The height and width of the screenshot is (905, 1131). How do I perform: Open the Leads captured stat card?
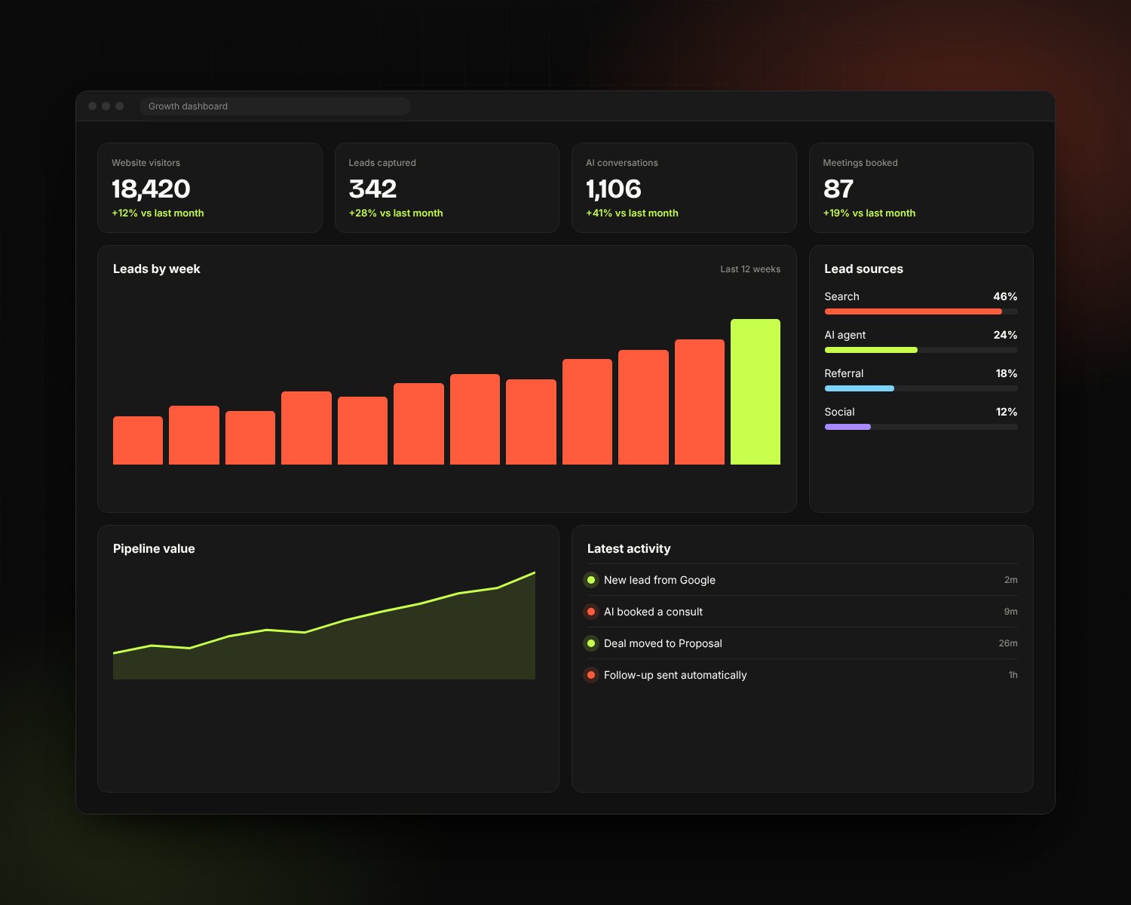pyautogui.click(x=447, y=188)
